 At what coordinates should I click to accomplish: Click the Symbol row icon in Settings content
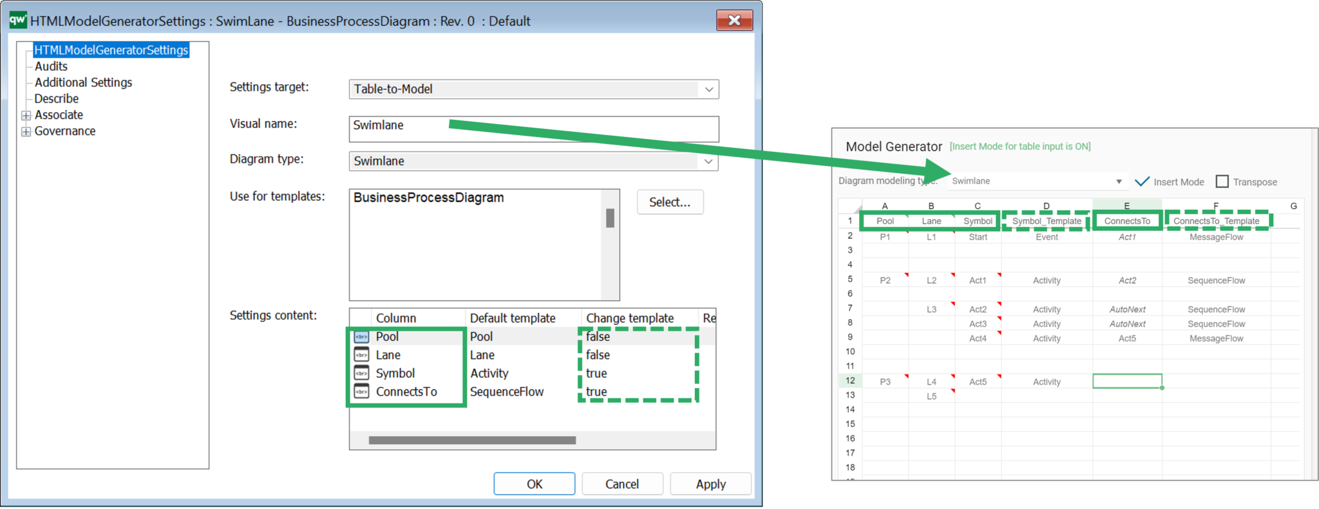[x=362, y=373]
